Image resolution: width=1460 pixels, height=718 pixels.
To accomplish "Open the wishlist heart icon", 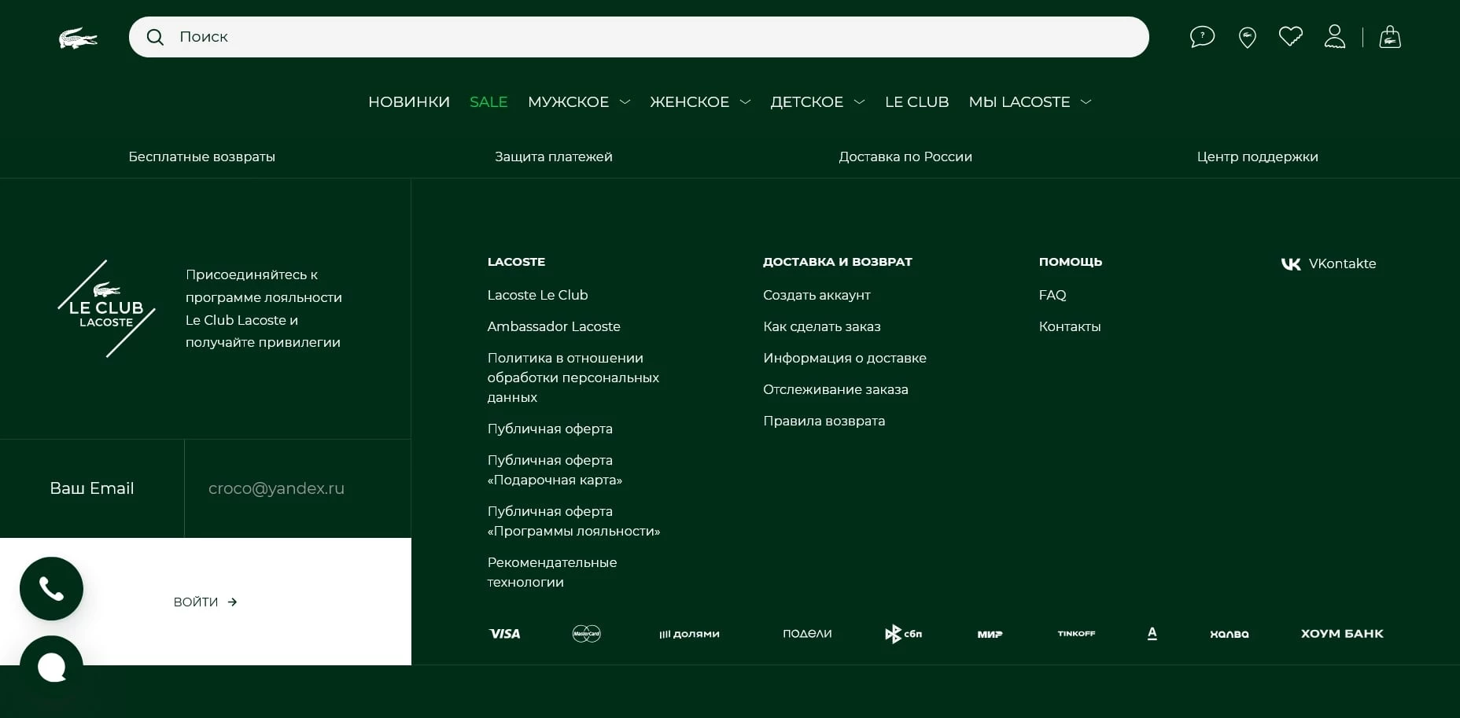I will (x=1290, y=36).
